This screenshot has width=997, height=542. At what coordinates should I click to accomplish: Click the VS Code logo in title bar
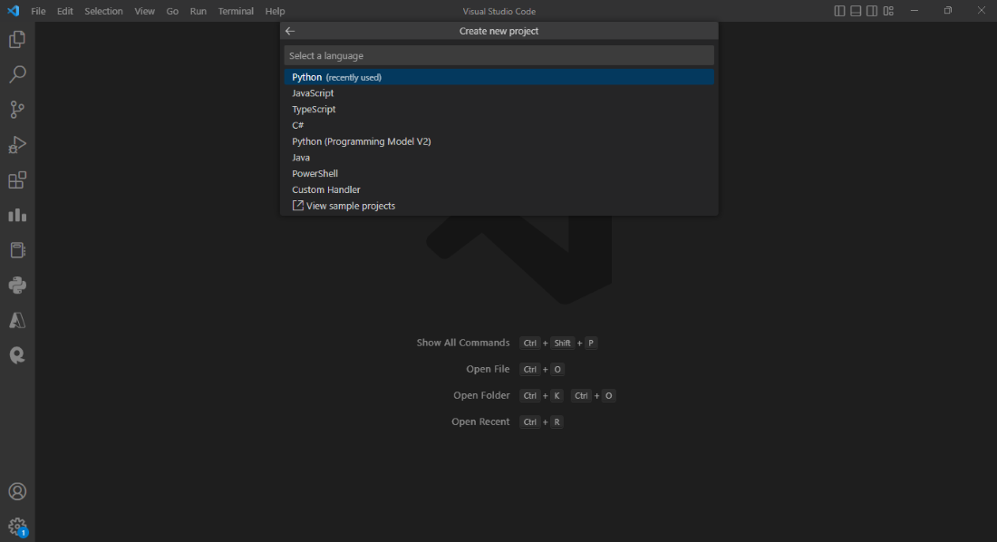tap(14, 11)
